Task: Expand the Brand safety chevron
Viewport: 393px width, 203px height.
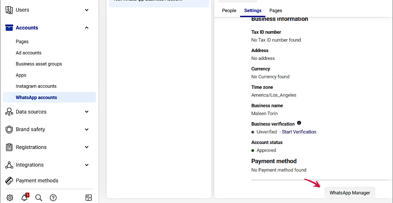Action: 87,129
